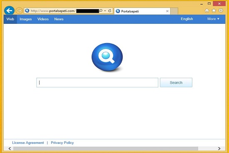Open Favorites via the star icon

click(x=214, y=10)
